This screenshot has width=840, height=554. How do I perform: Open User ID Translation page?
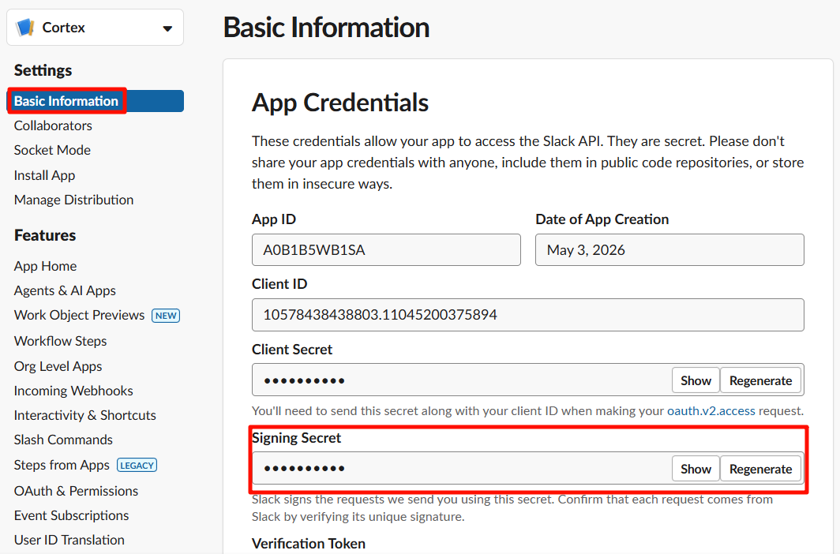[x=69, y=540]
